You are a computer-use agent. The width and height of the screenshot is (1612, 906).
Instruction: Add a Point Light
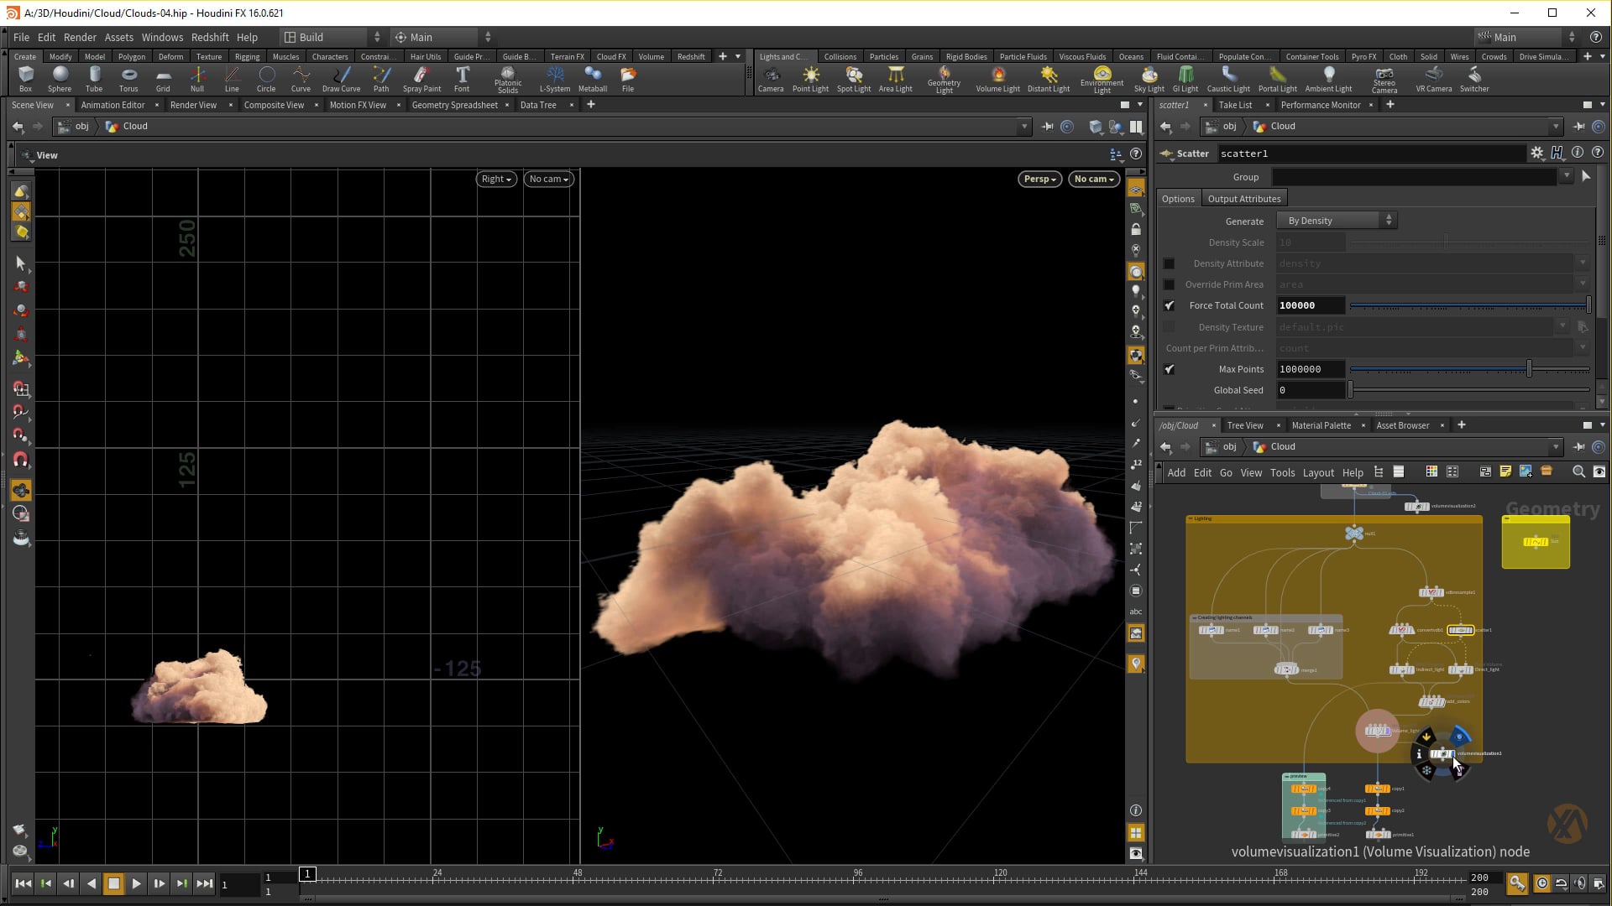tap(810, 79)
